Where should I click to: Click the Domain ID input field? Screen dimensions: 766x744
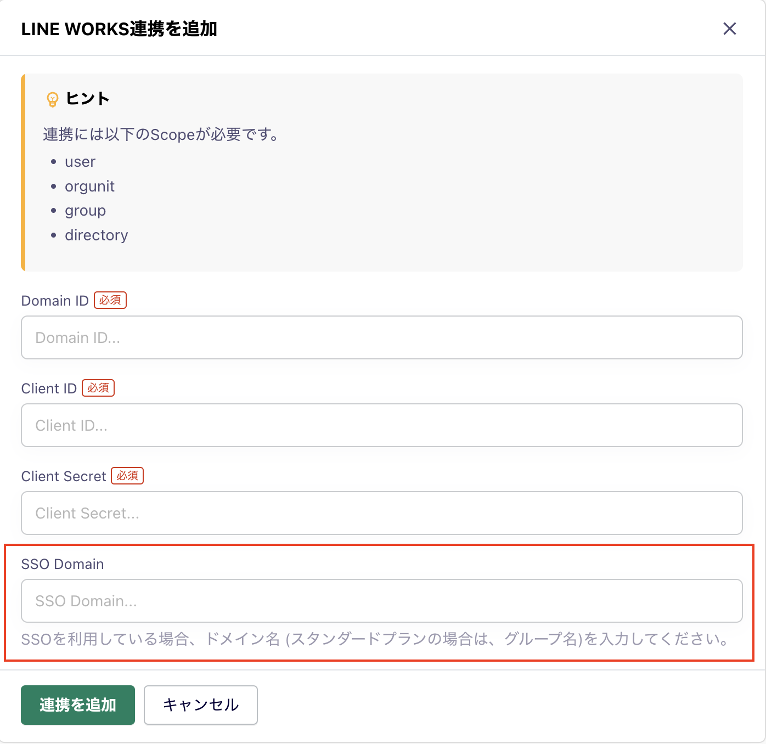coord(381,337)
